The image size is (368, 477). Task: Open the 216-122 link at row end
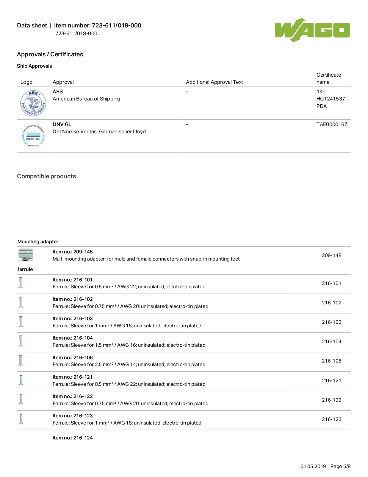(x=331, y=400)
